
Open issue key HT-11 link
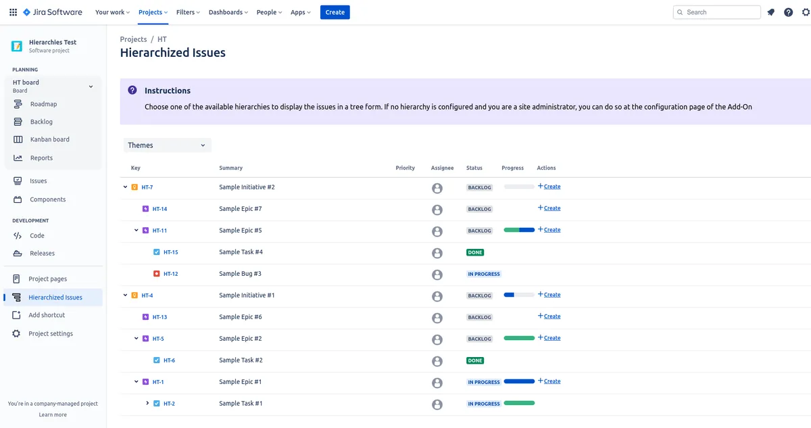[159, 231]
